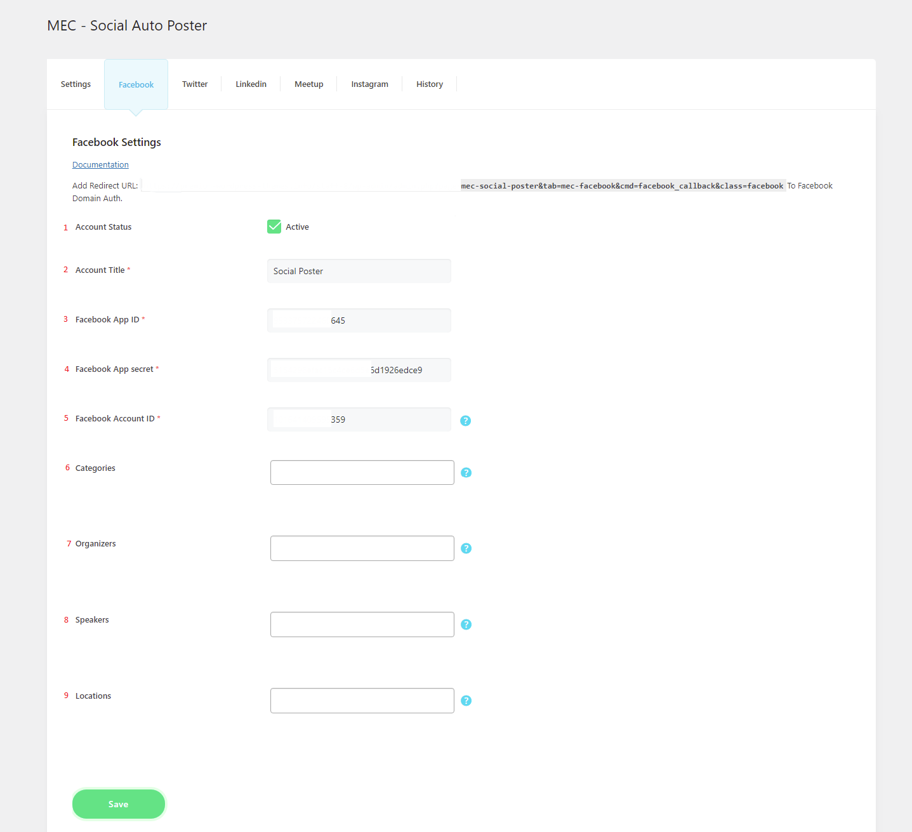The width and height of the screenshot is (912, 832).
Task: Open the Organizers selection box
Action: 362,548
